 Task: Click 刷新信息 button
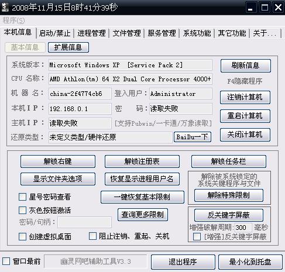coord(246,66)
